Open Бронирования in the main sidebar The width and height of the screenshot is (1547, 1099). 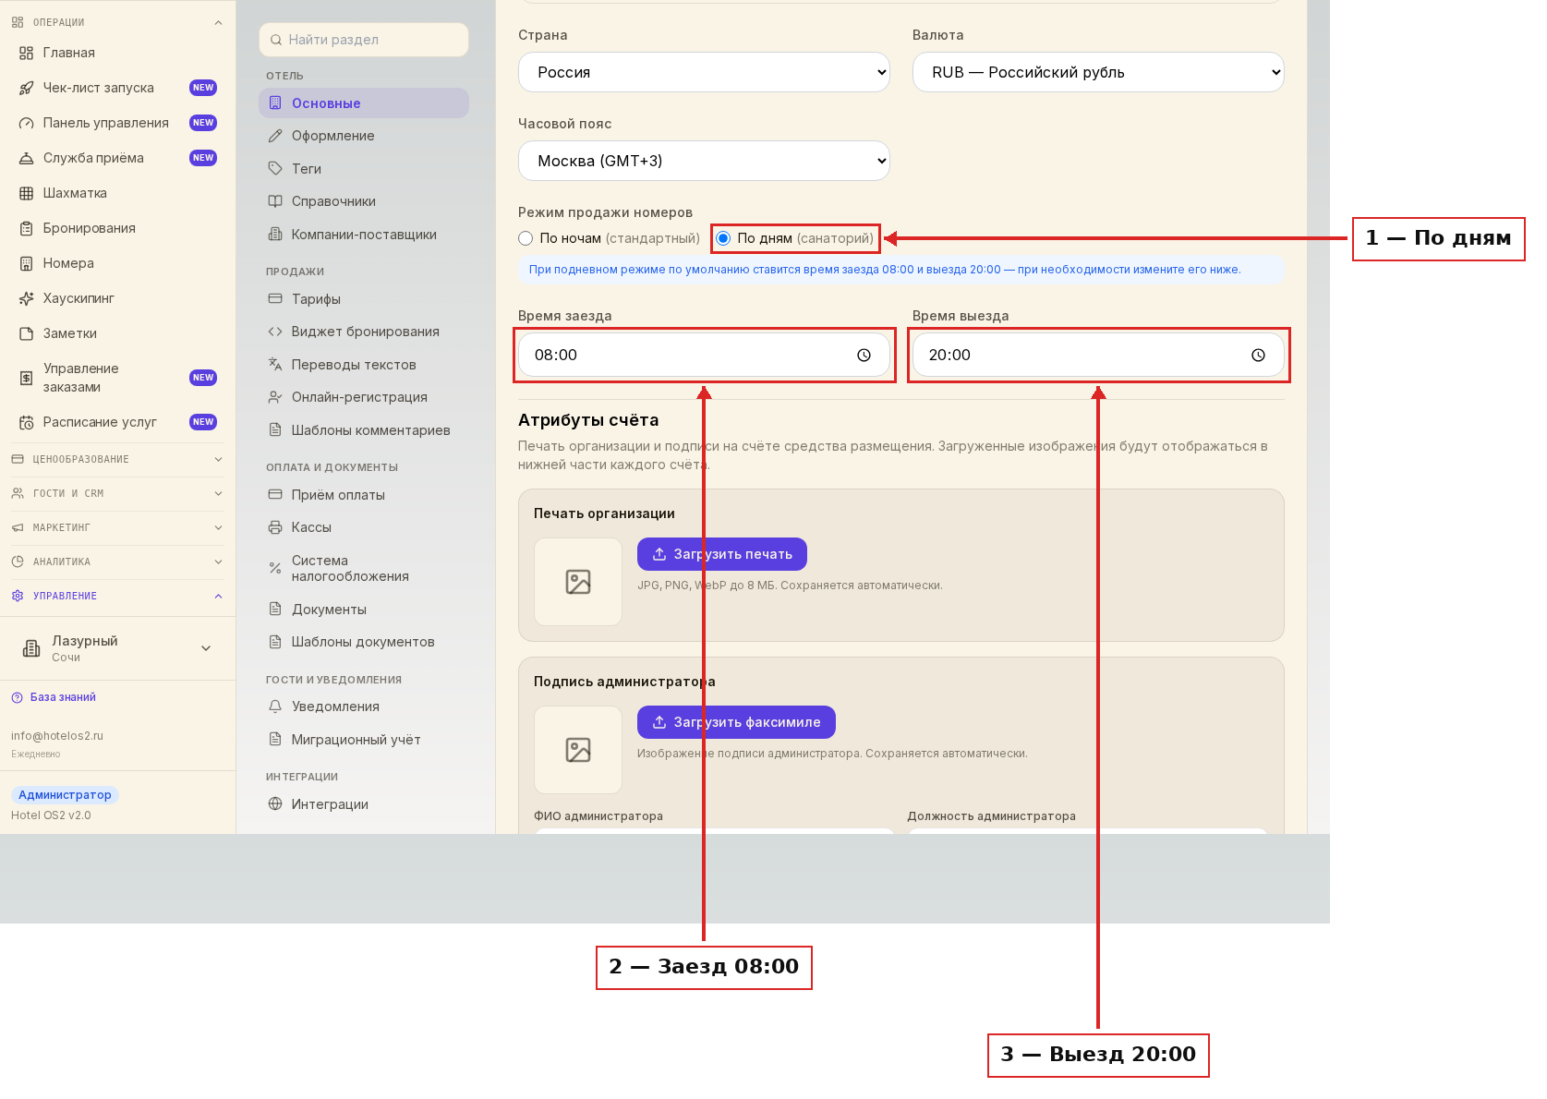(117, 228)
